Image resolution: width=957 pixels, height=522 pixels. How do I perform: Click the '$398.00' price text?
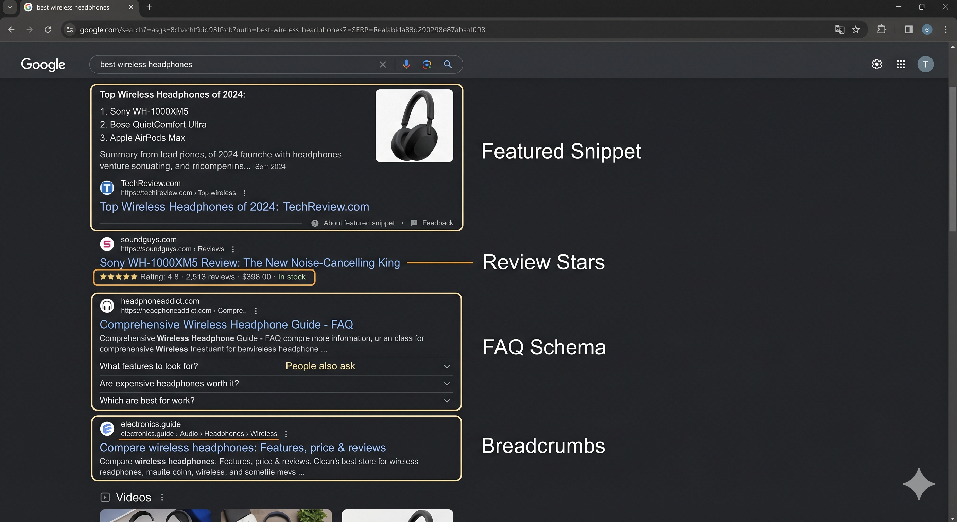click(256, 277)
